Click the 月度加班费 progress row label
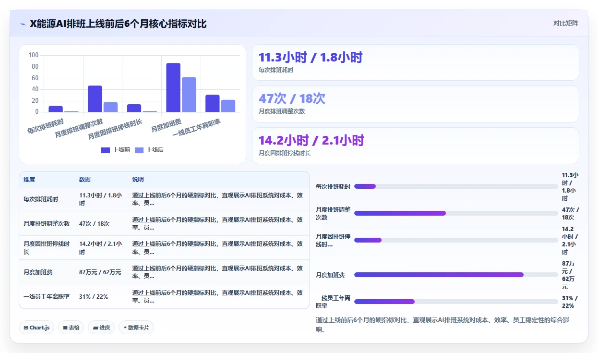 coord(330,275)
